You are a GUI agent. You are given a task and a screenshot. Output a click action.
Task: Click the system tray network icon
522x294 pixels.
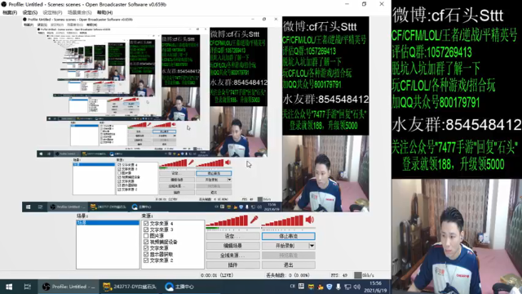pyautogui.click(x=347, y=287)
